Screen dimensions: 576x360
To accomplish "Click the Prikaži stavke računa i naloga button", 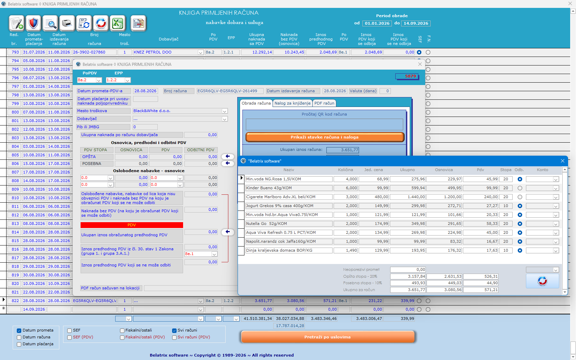I will (x=325, y=137).
